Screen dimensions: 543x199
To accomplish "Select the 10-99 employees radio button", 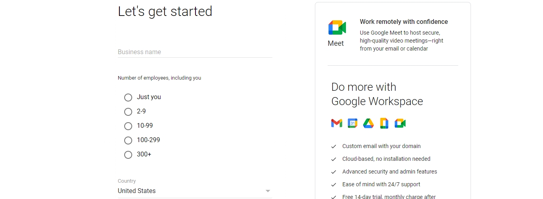I will click(128, 126).
